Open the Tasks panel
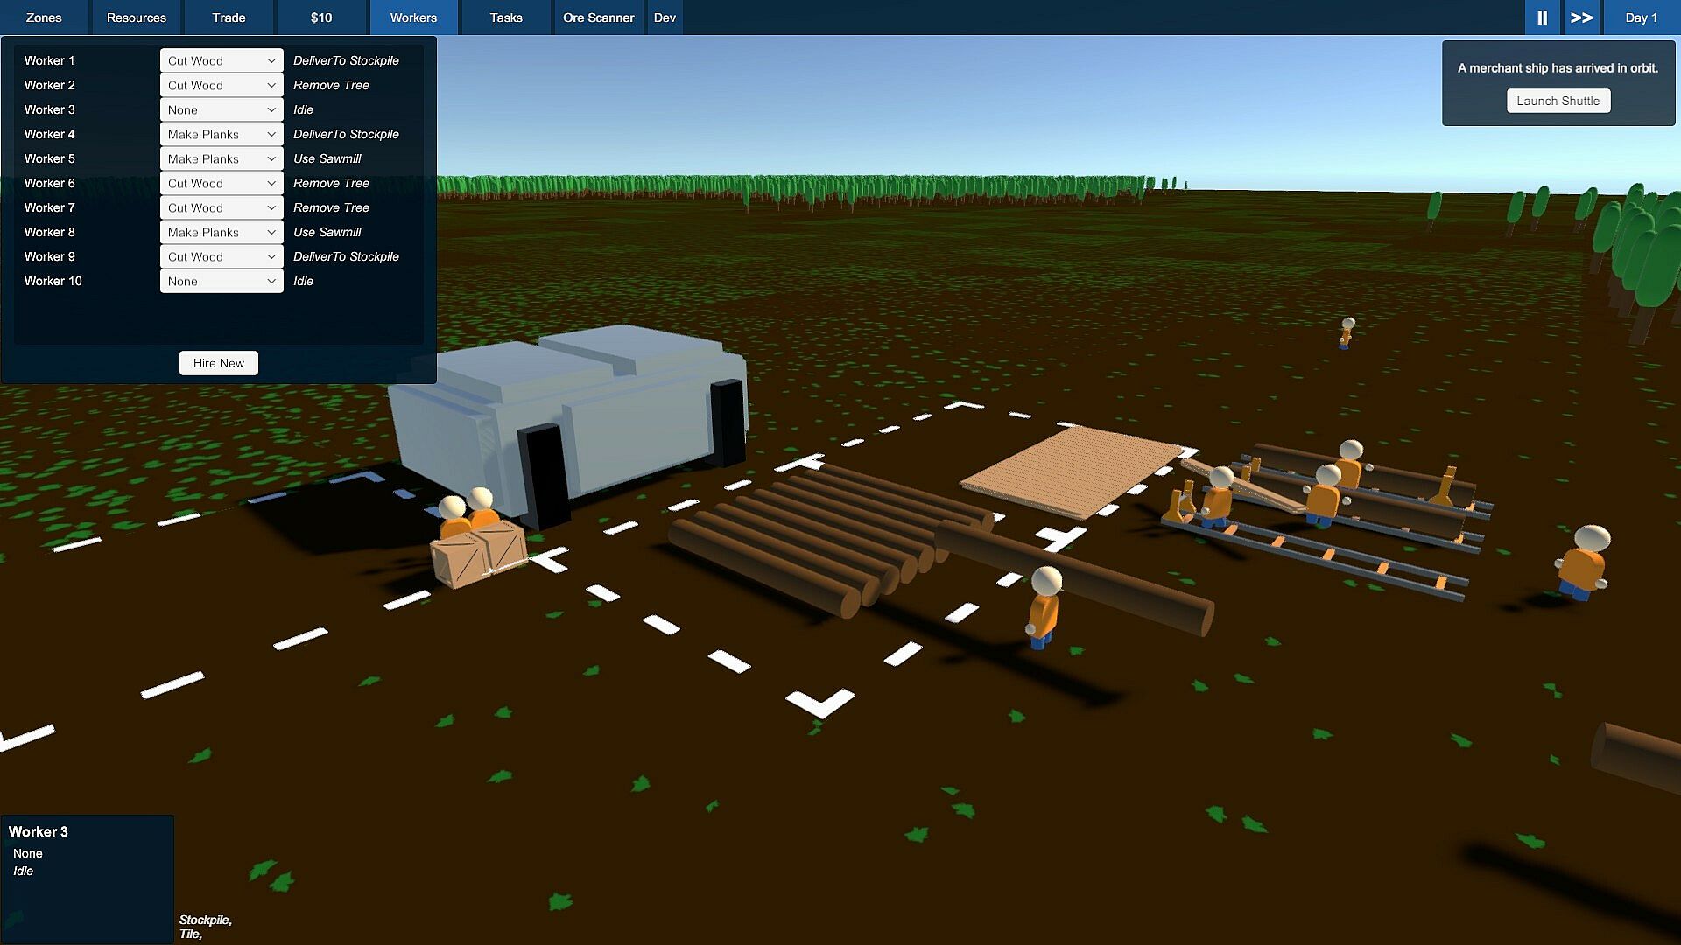Image resolution: width=1681 pixels, height=945 pixels. coord(505,17)
